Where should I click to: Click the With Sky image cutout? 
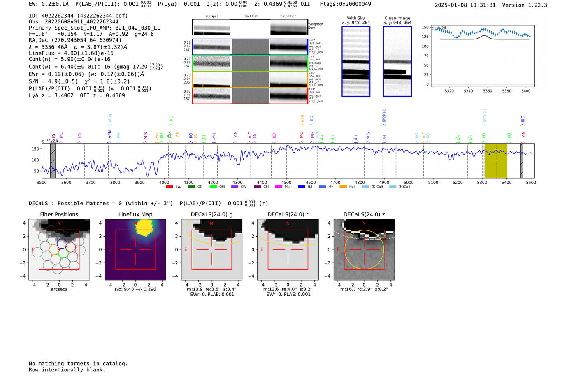point(356,61)
